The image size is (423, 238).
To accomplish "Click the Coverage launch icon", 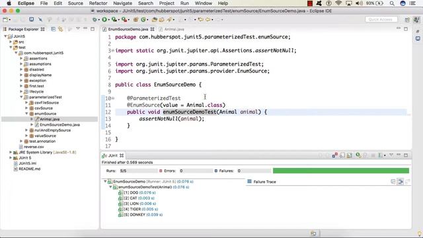I will [114, 19].
